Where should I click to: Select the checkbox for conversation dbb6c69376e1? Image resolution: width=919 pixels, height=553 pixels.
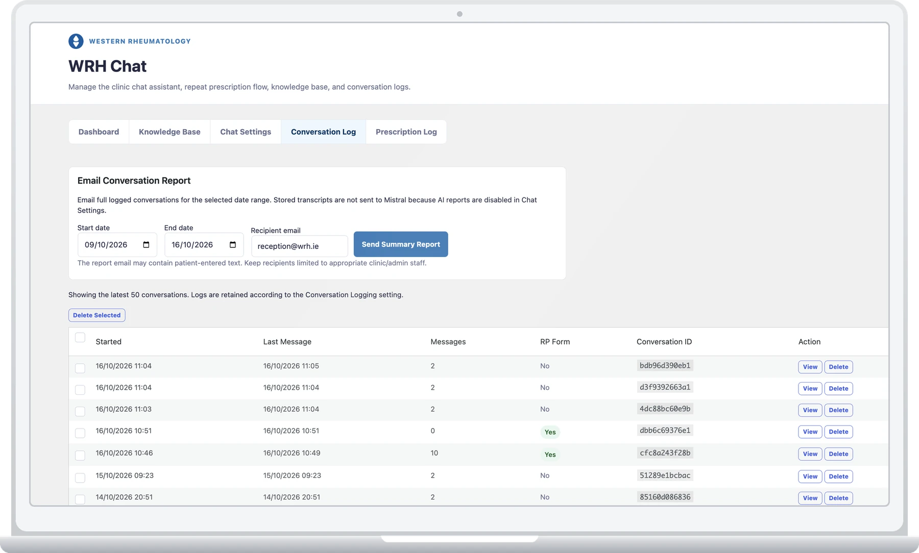[80, 433]
